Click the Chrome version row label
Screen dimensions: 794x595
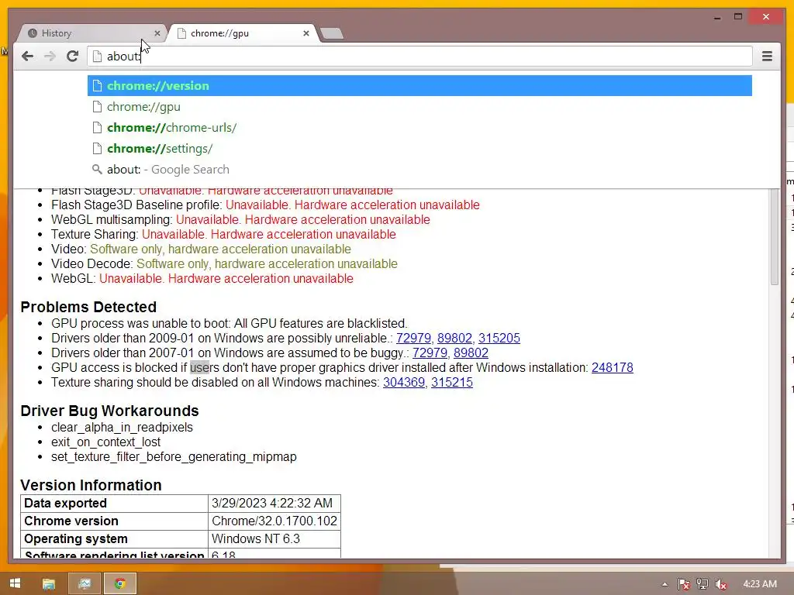tap(115, 521)
